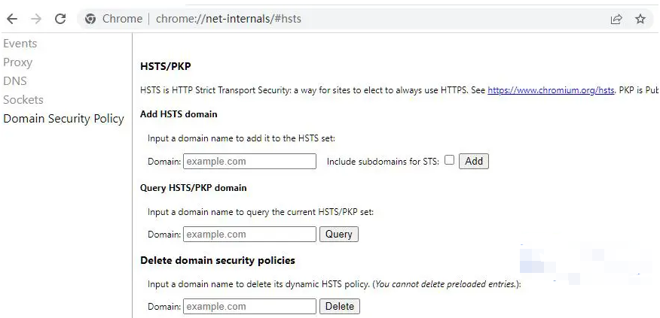Bookmark this page with the star icon
The height and width of the screenshot is (318, 660).
tap(640, 19)
